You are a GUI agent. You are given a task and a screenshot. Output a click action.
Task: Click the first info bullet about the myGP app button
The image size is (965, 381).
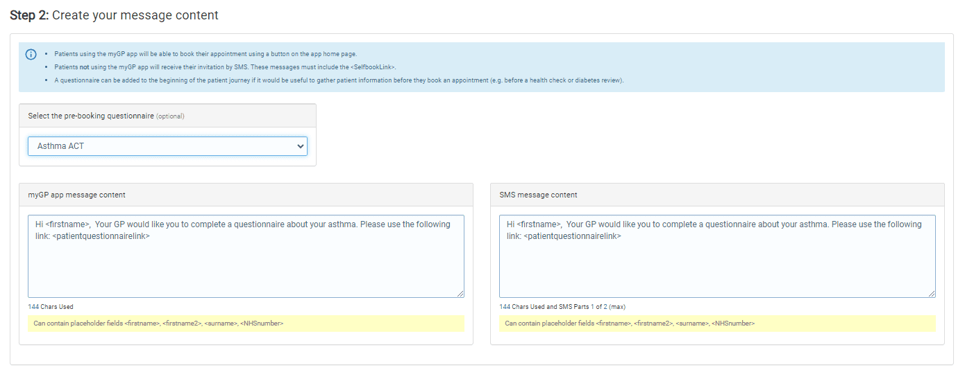pos(205,54)
